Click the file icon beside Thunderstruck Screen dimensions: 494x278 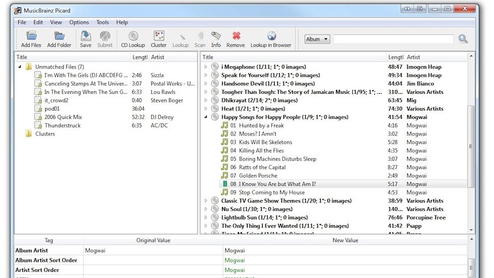point(38,125)
